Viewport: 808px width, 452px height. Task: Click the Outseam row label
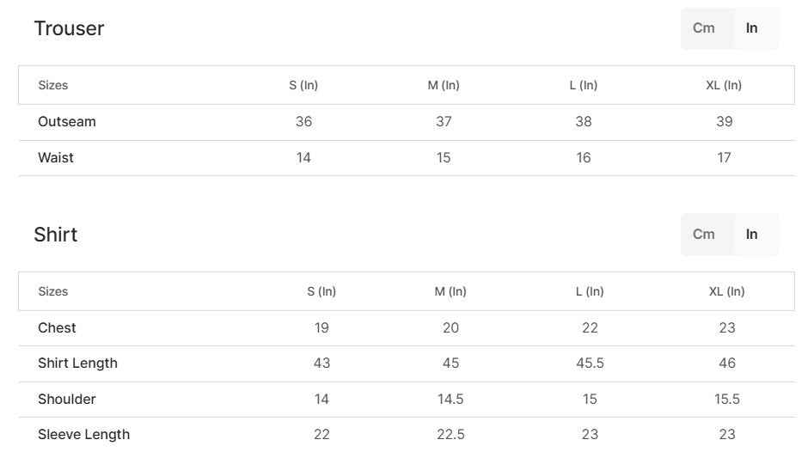tap(67, 122)
